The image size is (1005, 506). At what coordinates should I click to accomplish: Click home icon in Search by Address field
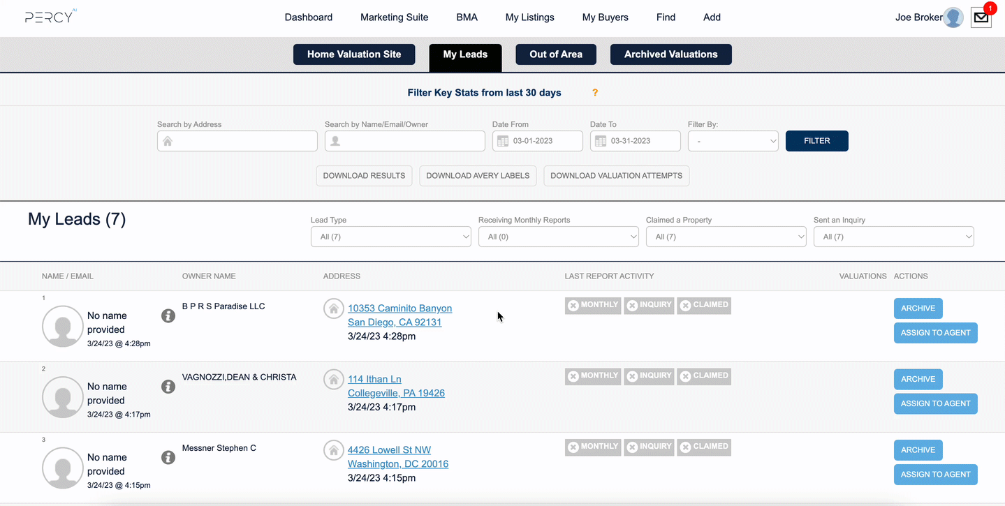tap(167, 141)
